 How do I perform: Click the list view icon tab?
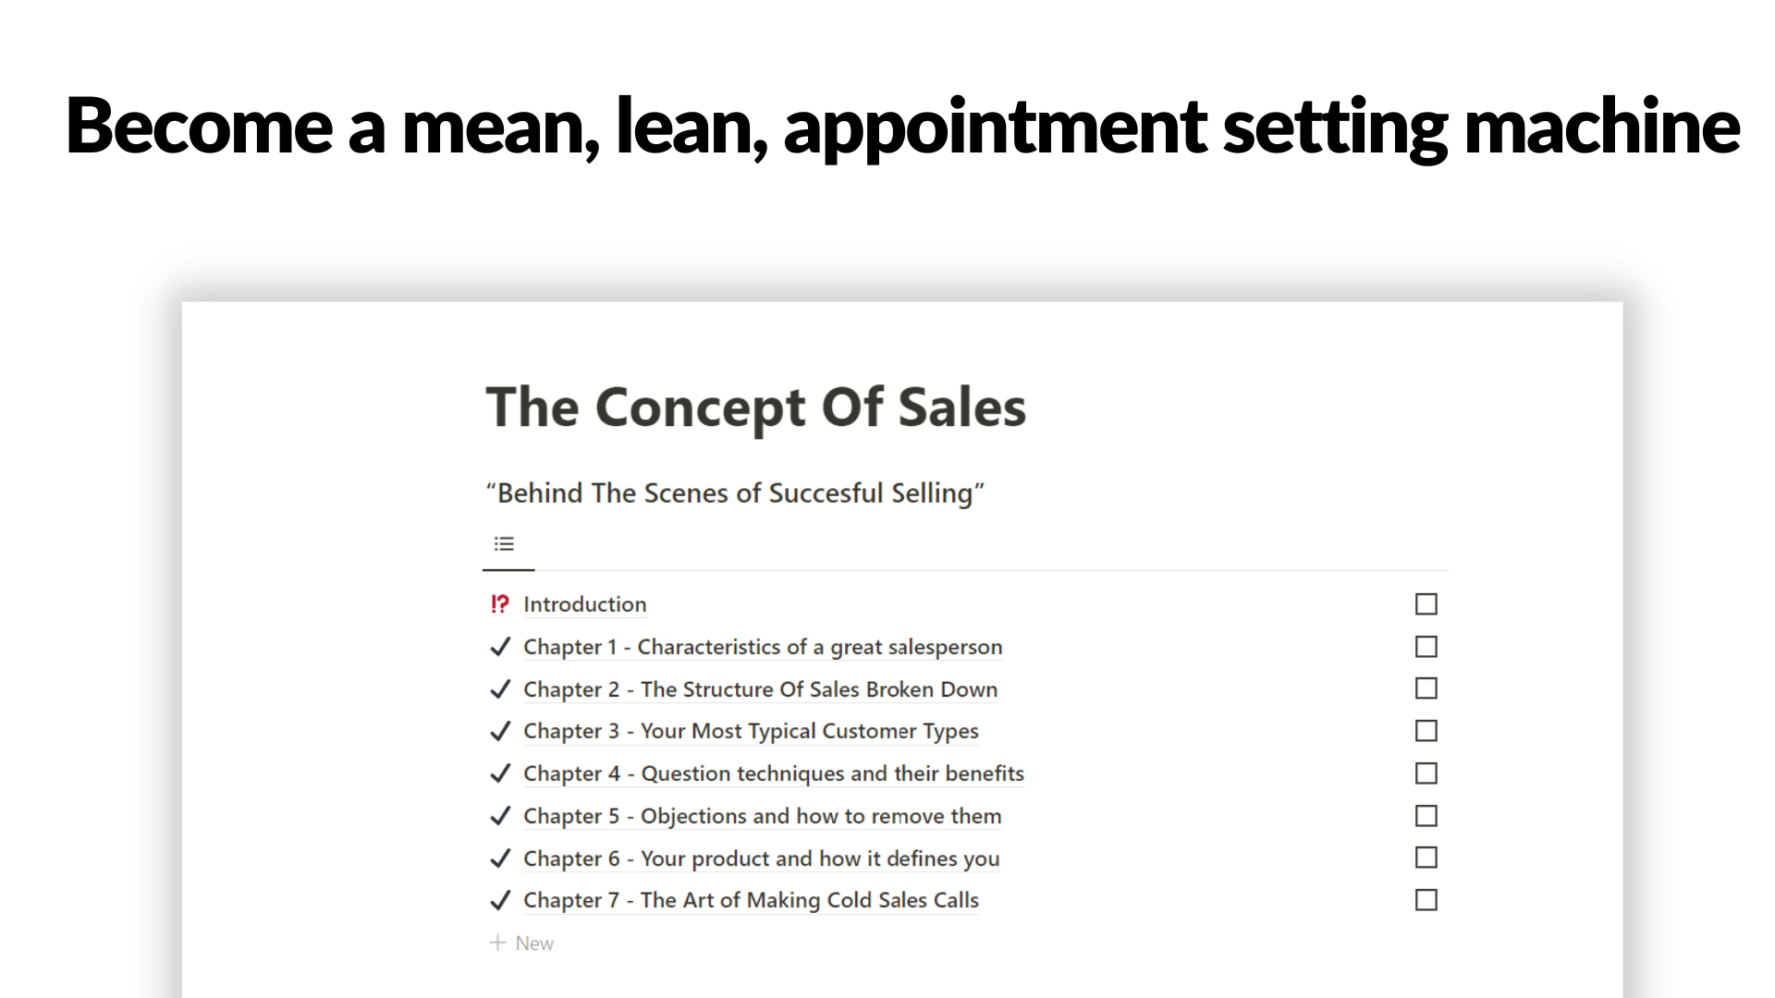tap(504, 544)
